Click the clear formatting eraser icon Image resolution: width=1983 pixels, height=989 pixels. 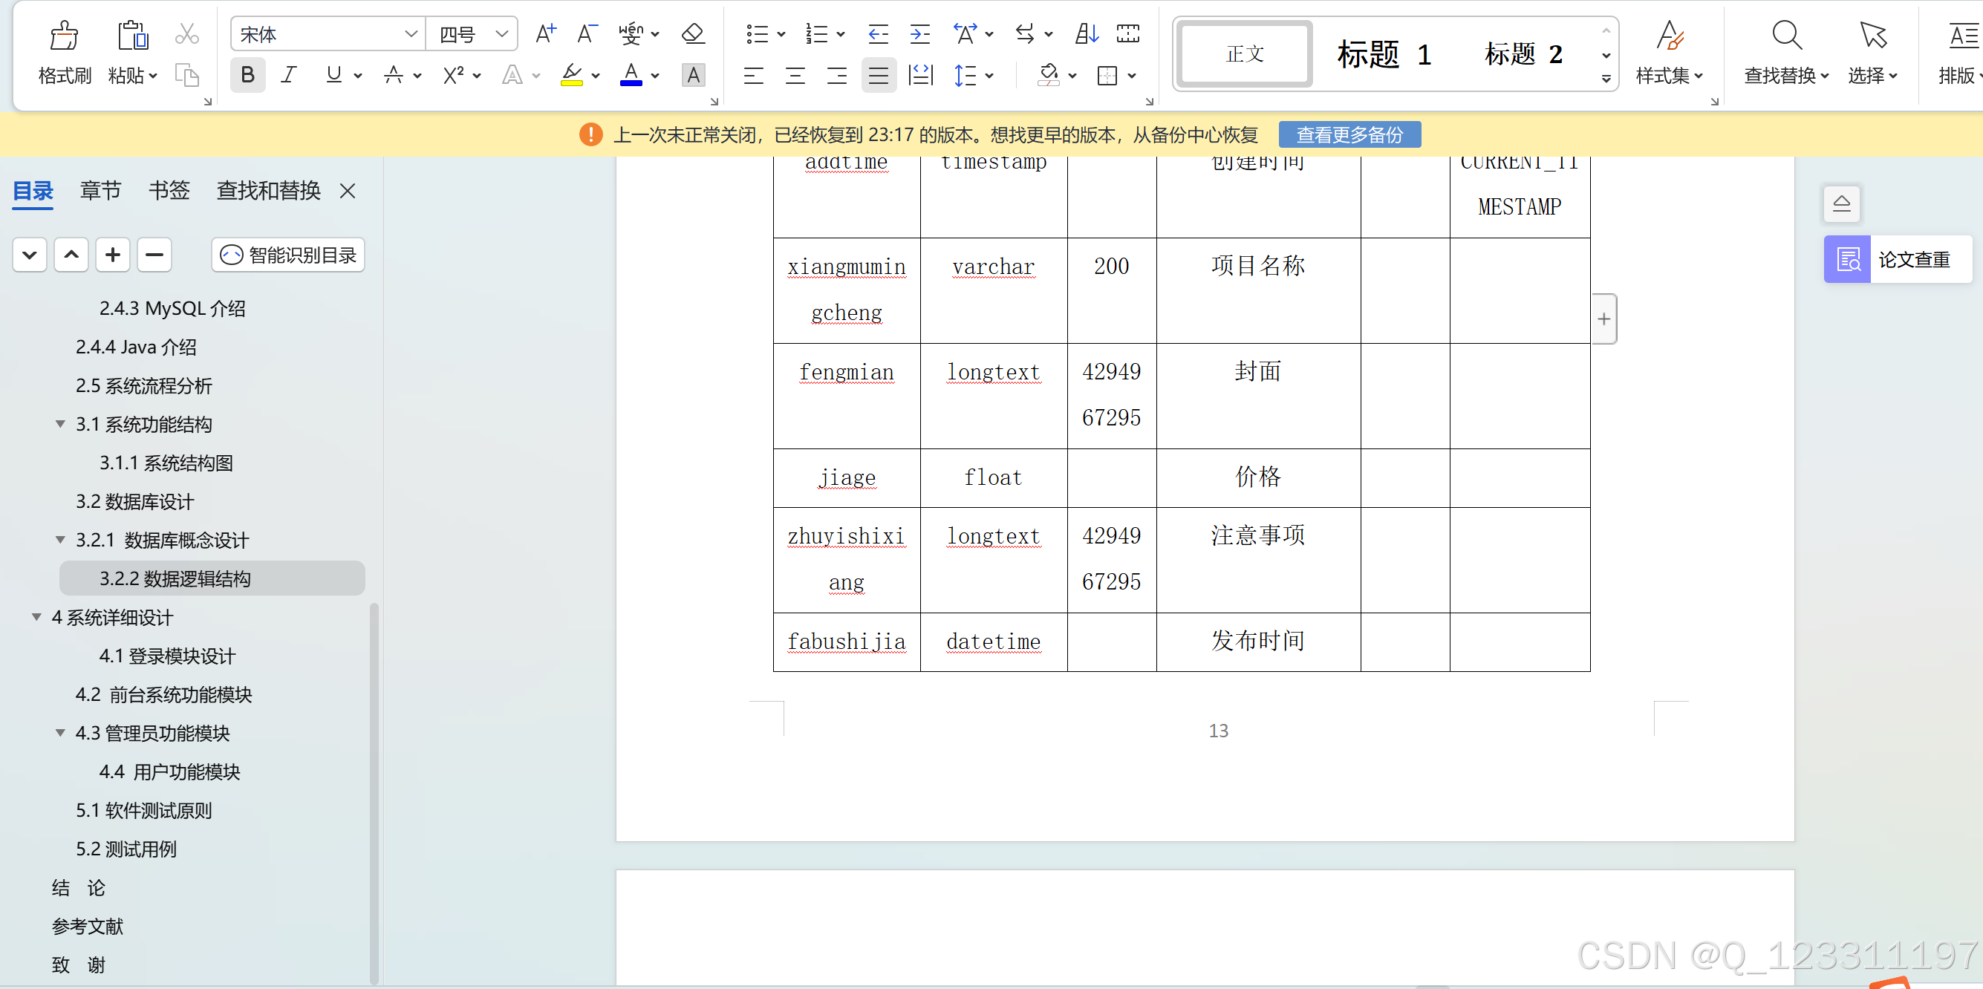coord(693,33)
